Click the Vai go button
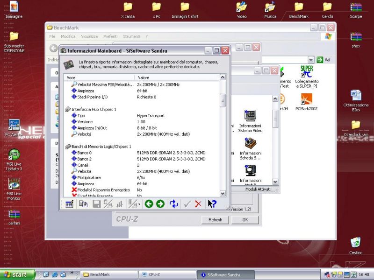374x280 pixels. [x=324, y=60]
